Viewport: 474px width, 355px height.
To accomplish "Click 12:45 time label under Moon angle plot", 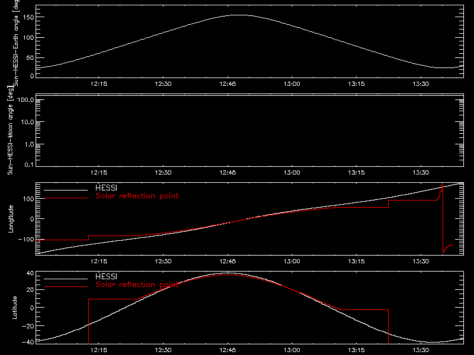I will point(228,173).
